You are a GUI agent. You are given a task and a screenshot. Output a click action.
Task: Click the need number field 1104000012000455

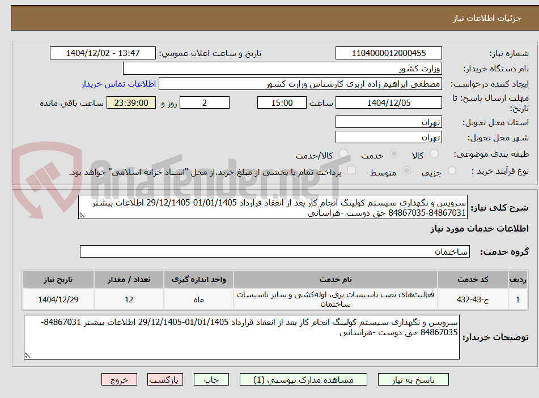(x=388, y=53)
